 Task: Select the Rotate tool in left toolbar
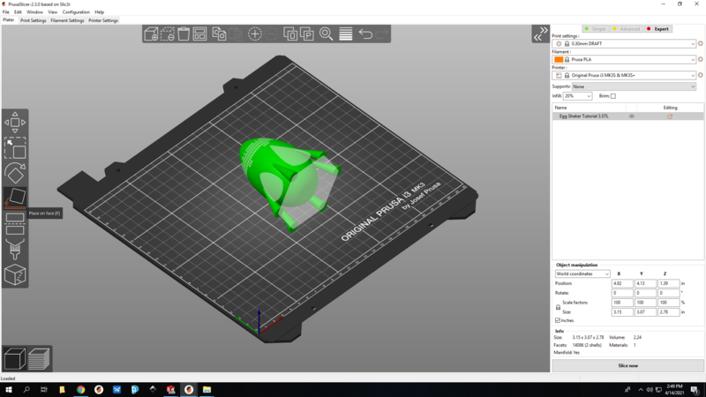pyautogui.click(x=15, y=173)
